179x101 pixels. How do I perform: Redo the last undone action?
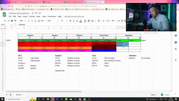9,21
